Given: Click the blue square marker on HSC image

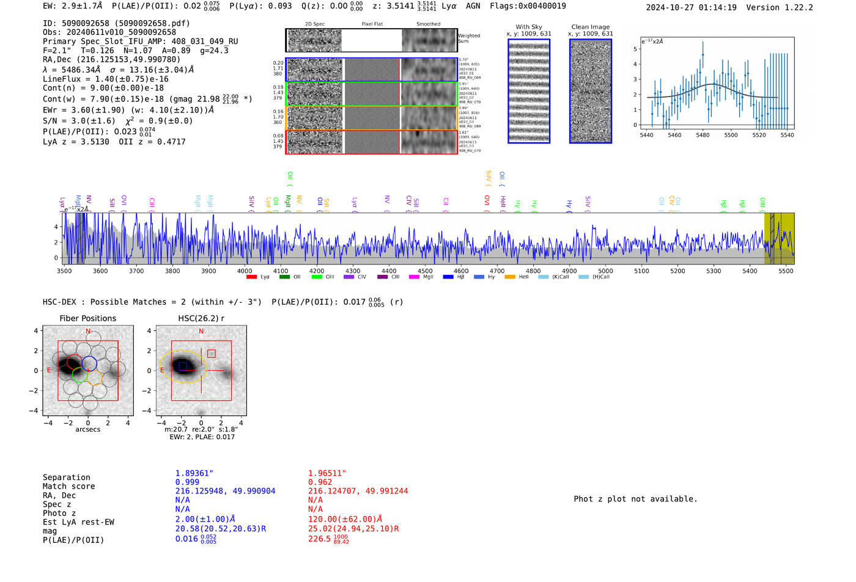Looking at the screenshot, I should click(x=183, y=366).
